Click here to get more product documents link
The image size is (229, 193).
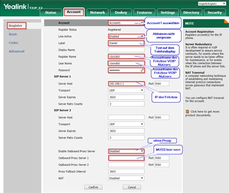[202, 113]
